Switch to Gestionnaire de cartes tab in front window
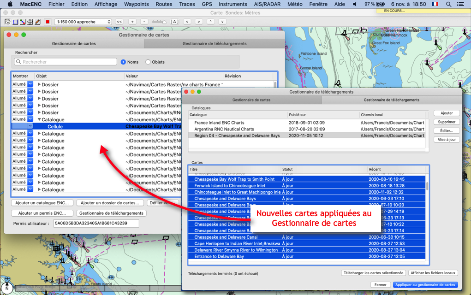 [251, 100]
